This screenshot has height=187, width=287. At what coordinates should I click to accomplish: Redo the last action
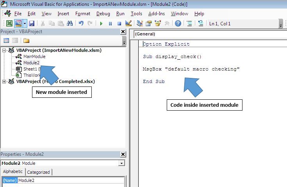90,23
